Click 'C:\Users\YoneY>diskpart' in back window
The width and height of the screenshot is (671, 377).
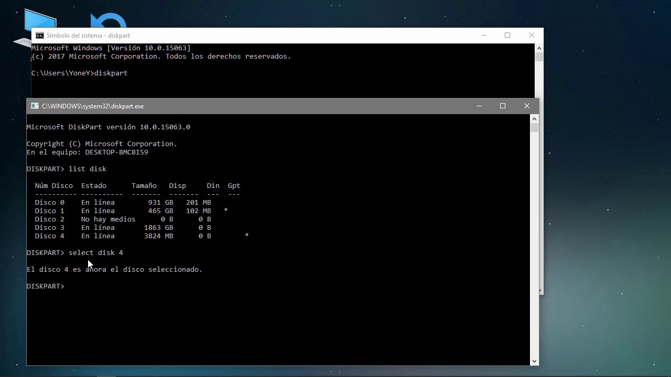(x=80, y=73)
